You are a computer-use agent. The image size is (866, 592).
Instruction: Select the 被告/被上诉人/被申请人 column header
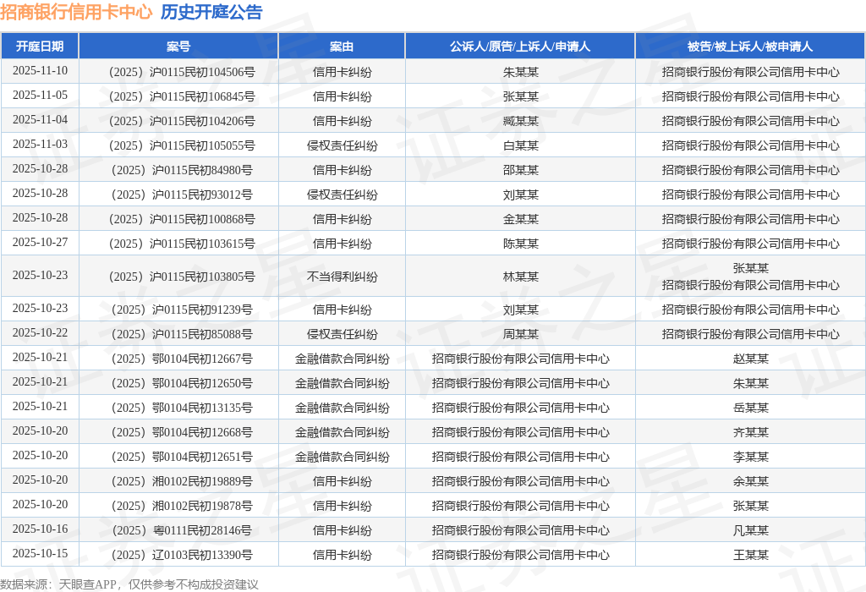[x=751, y=47]
